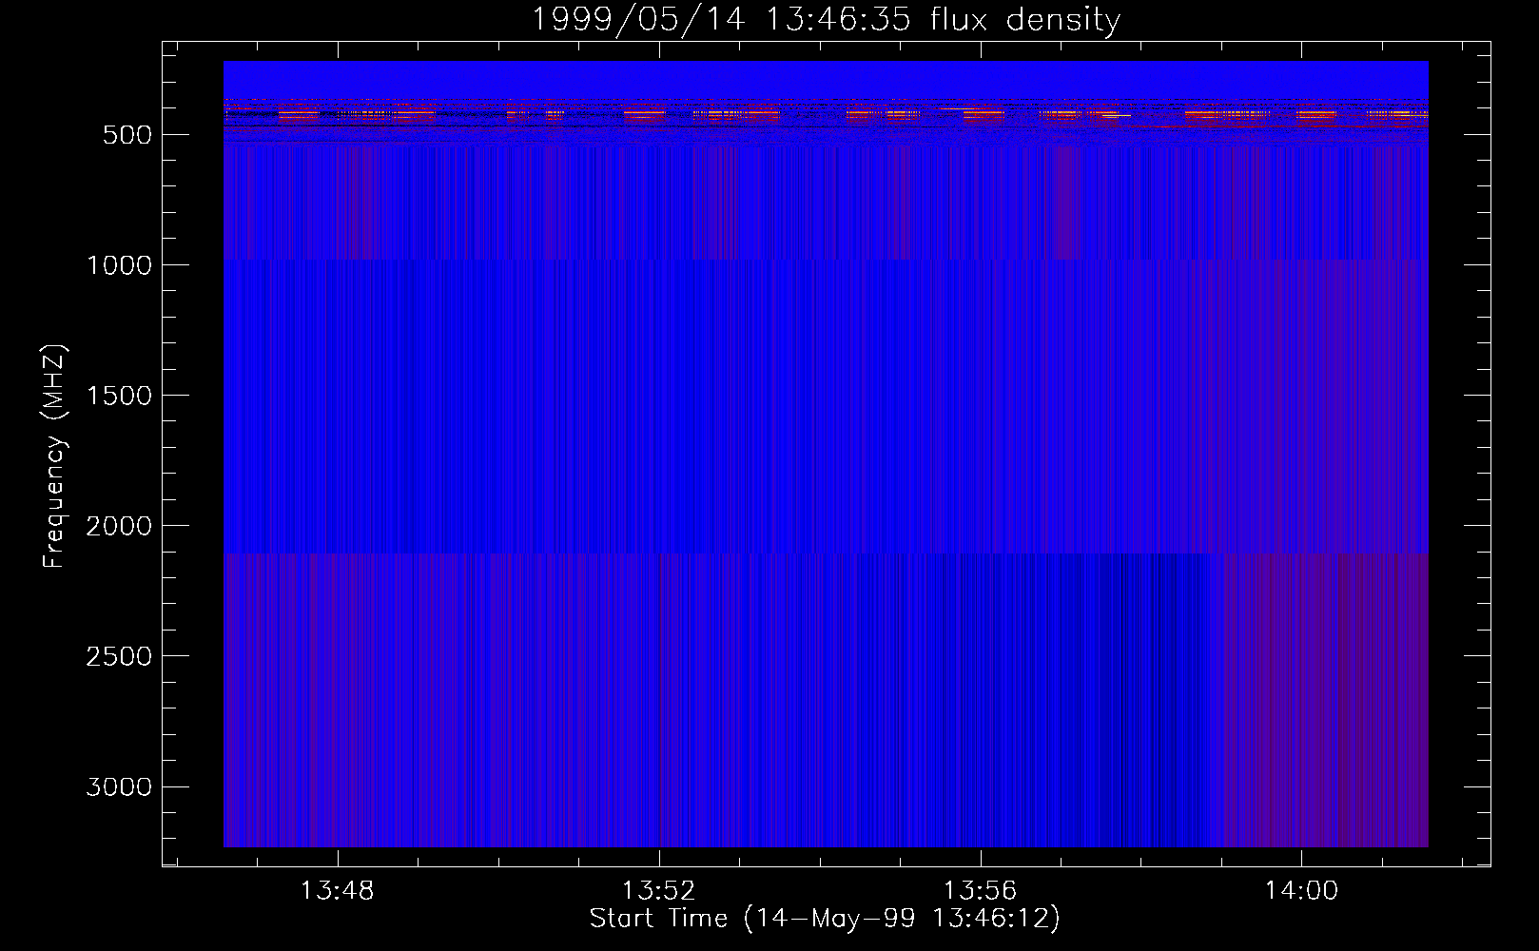Click the plot title "1999/05/14 13:46:35 flux density"

[826, 19]
